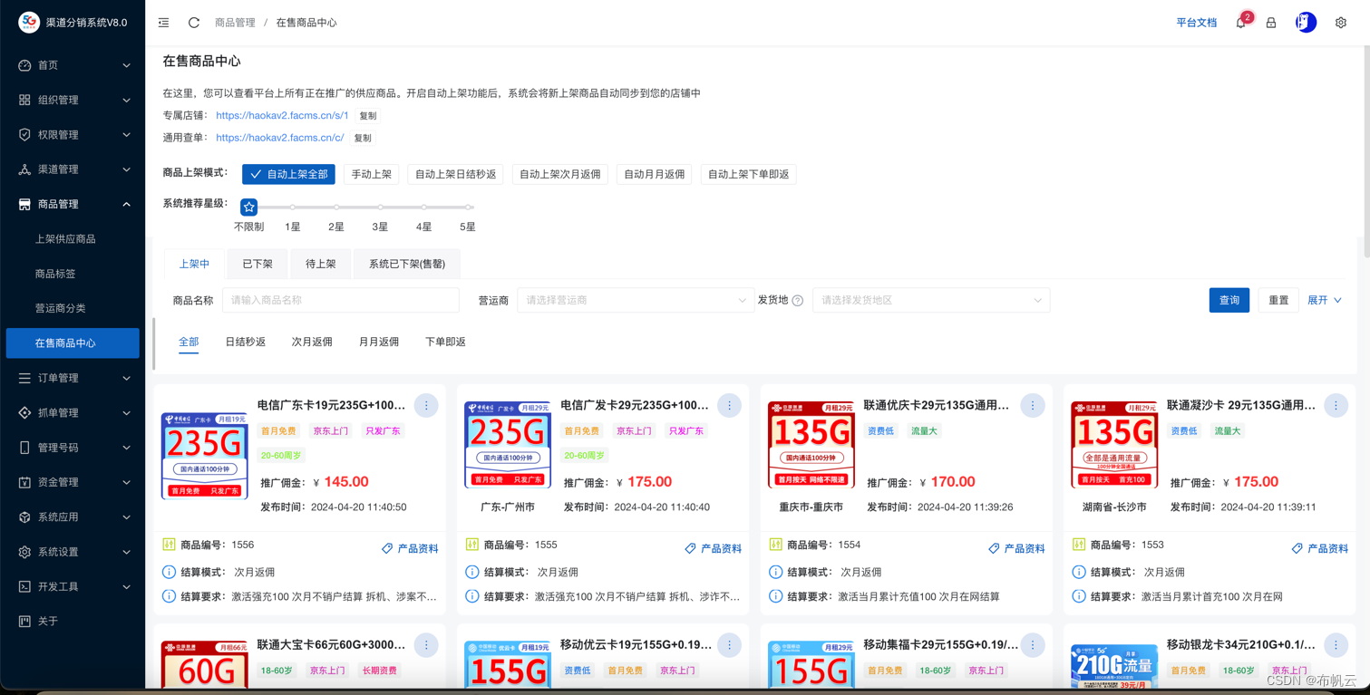Expand the 组织管理 sidebar menu
This screenshot has width=1370, height=695.
73,100
